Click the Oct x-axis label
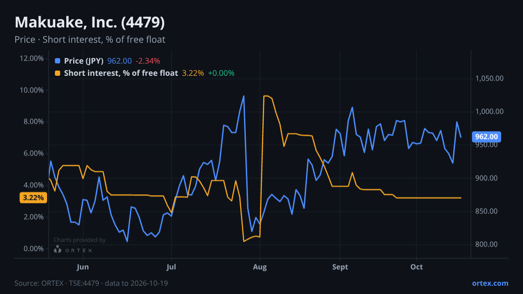The image size is (523, 294). click(417, 267)
